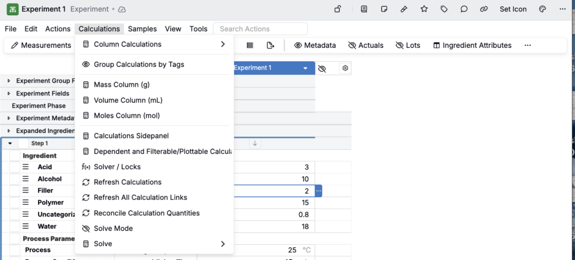The height and width of the screenshot is (260, 575).
Task: Open the color palette theme icon
Action: [x=542, y=9]
